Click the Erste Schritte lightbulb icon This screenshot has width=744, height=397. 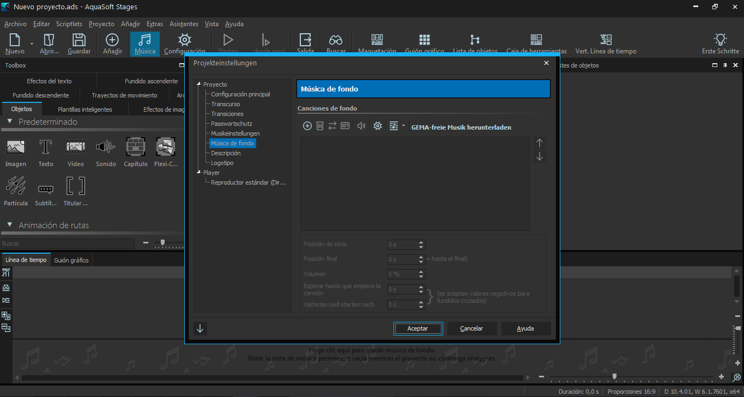(x=721, y=44)
